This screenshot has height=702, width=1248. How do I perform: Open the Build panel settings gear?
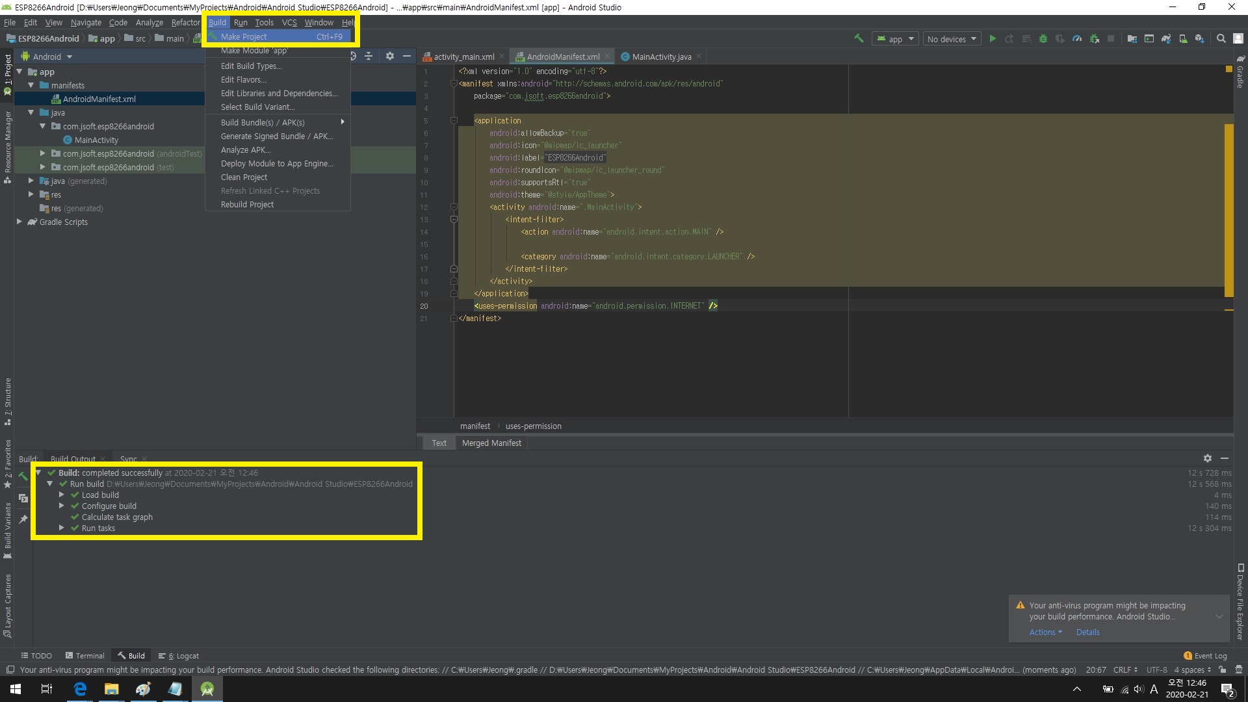pyautogui.click(x=1208, y=458)
